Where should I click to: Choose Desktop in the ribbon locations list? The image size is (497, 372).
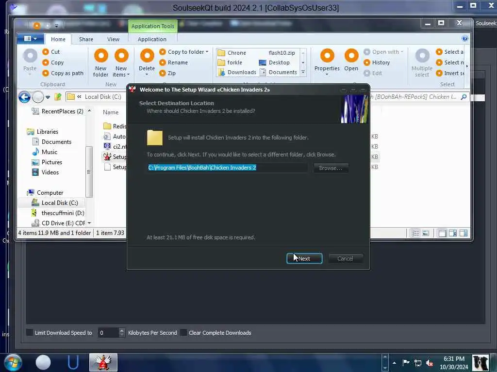click(275, 62)
